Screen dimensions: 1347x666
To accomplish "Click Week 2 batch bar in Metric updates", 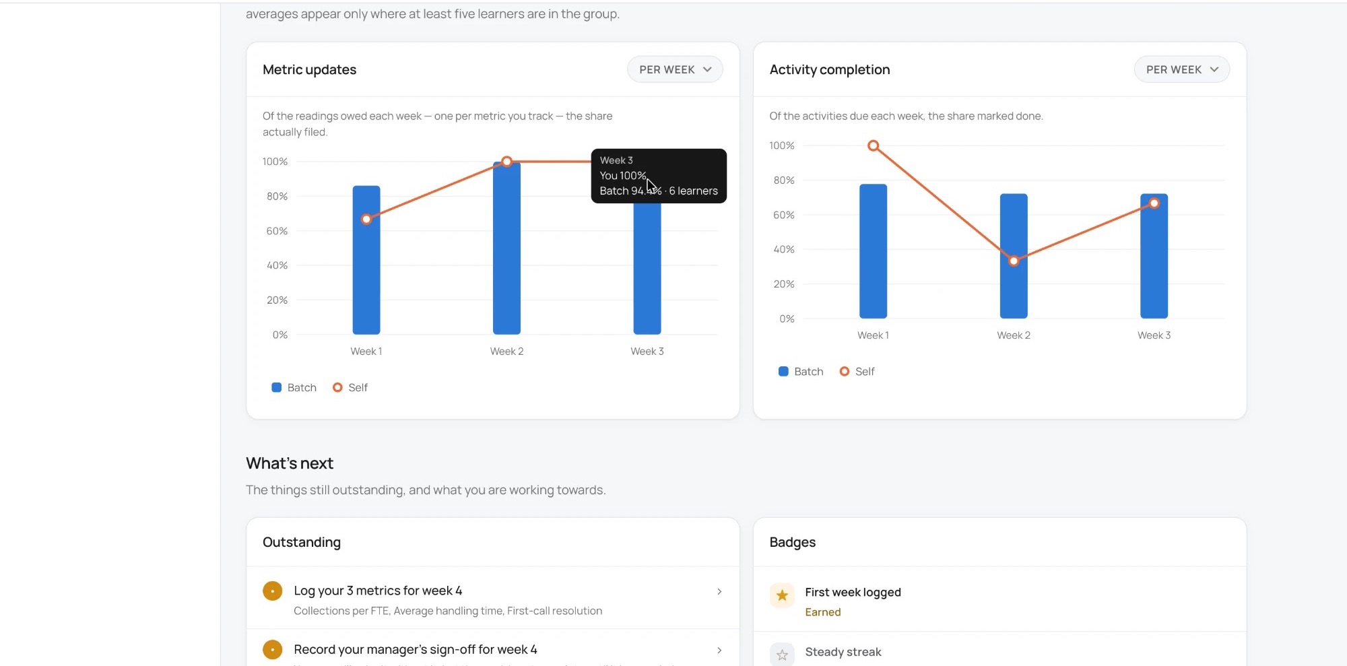I will click(x=506, y=248).
